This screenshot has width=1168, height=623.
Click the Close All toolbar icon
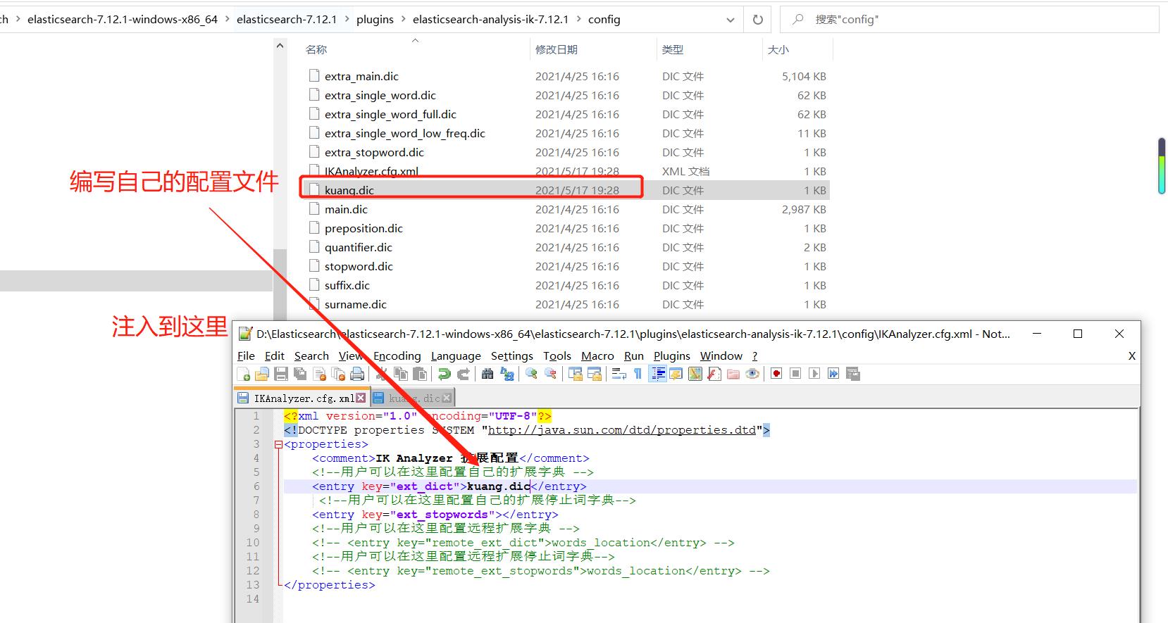[338, 374]
